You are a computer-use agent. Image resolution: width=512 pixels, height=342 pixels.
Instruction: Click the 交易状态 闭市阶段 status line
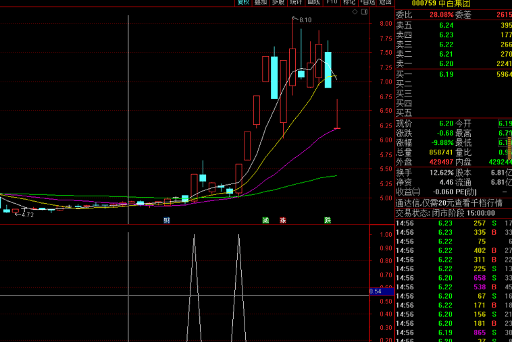(x=445, y=213)
